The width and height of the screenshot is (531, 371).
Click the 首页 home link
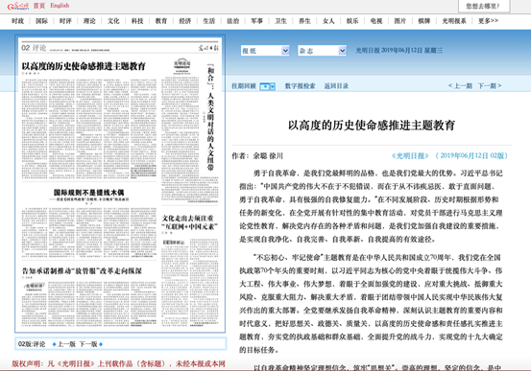click(39, 6)
